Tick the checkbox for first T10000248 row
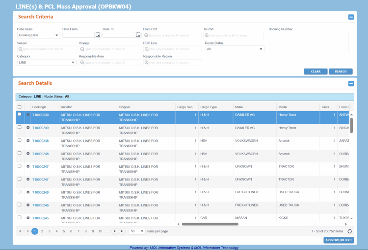368x250 pixels. coord(20,140)
